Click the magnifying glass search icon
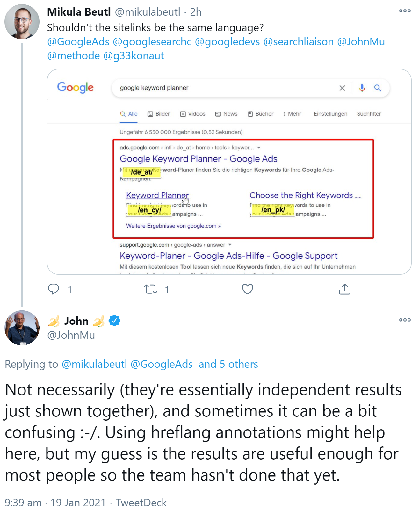This screenshot has height=514, width=419. tap(378, 88)
